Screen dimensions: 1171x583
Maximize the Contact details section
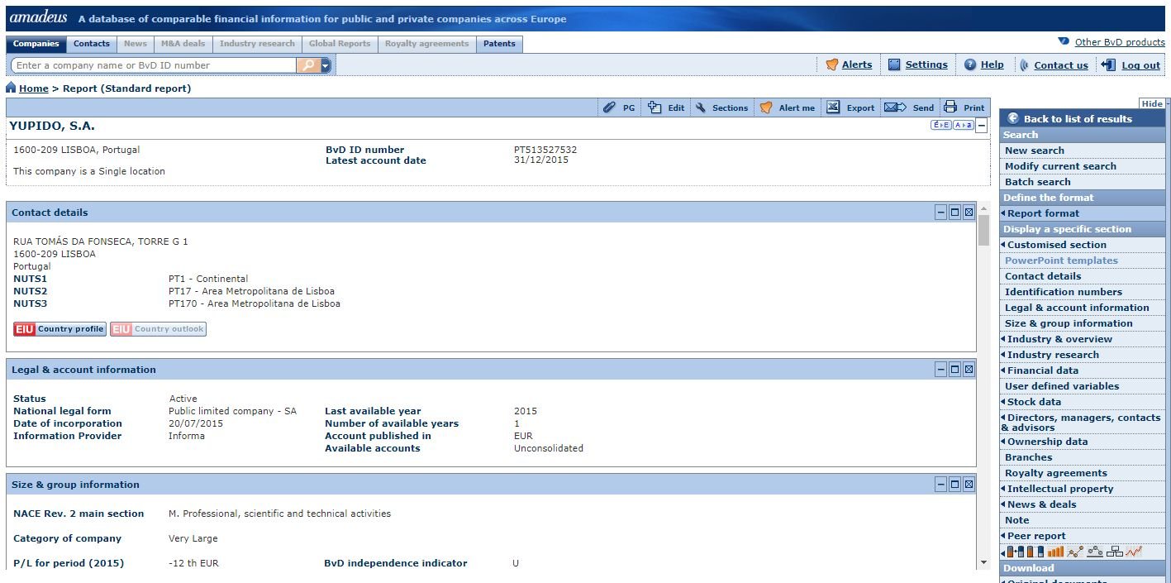pyautogui.click(x=954, y=213)
